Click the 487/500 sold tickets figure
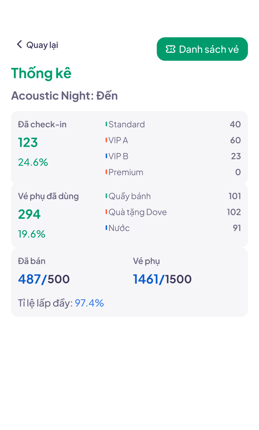259x430 pixels. pyautogui.click(x=44, y=279)
